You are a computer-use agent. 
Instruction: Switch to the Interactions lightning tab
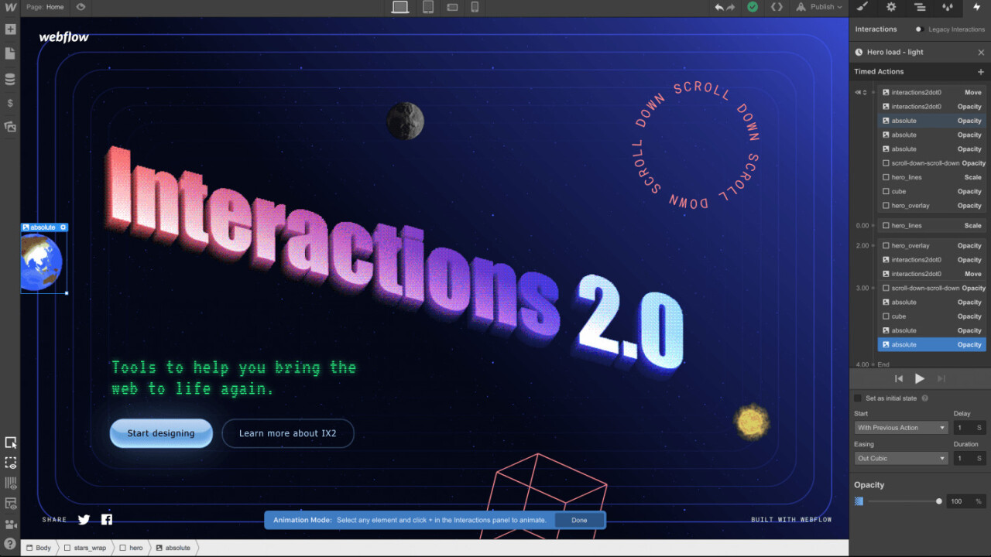click(x=976, y=7)
